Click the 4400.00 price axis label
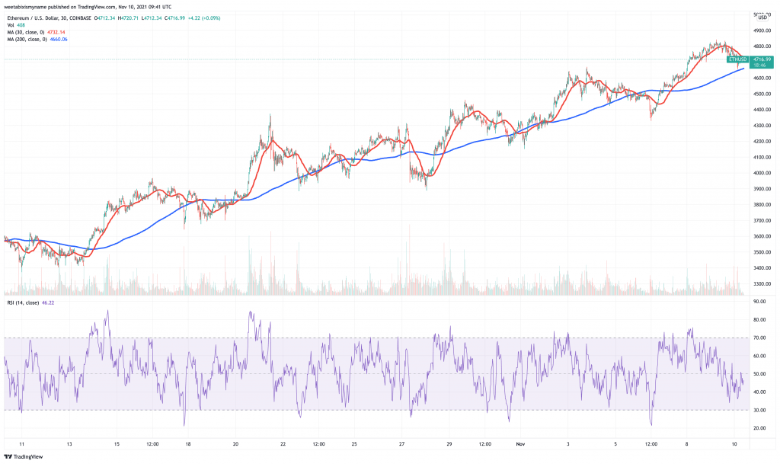 762,110
